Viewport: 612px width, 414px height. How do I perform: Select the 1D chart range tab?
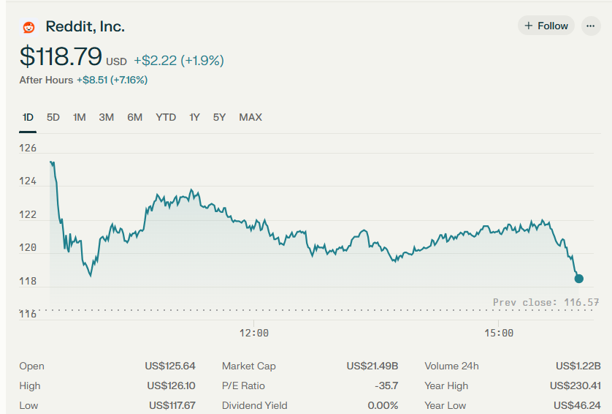[x=28, y=117]
